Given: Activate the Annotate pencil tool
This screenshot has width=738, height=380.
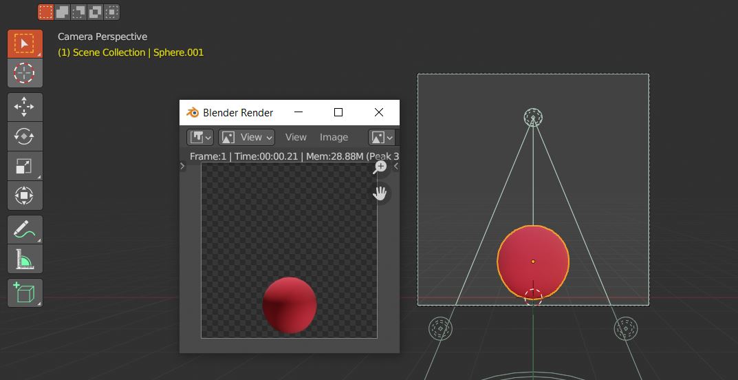Looking at the screenshot, I should coord(25,229).
